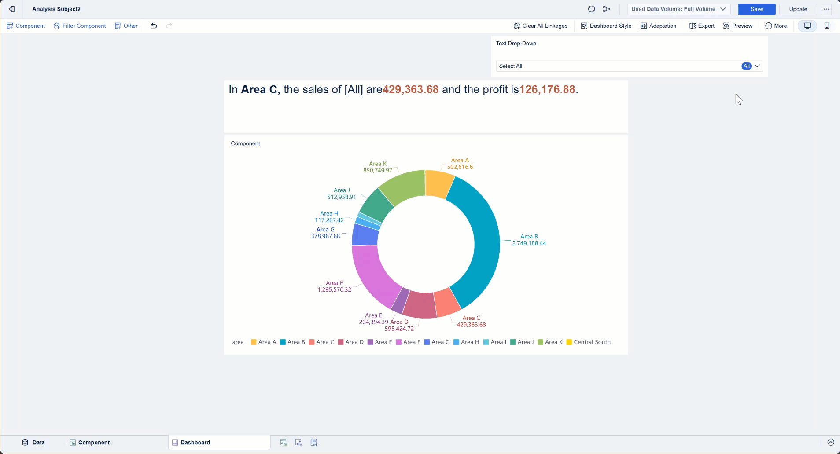Click the add dashboard icon in the bottom bar

click(298, 443)
